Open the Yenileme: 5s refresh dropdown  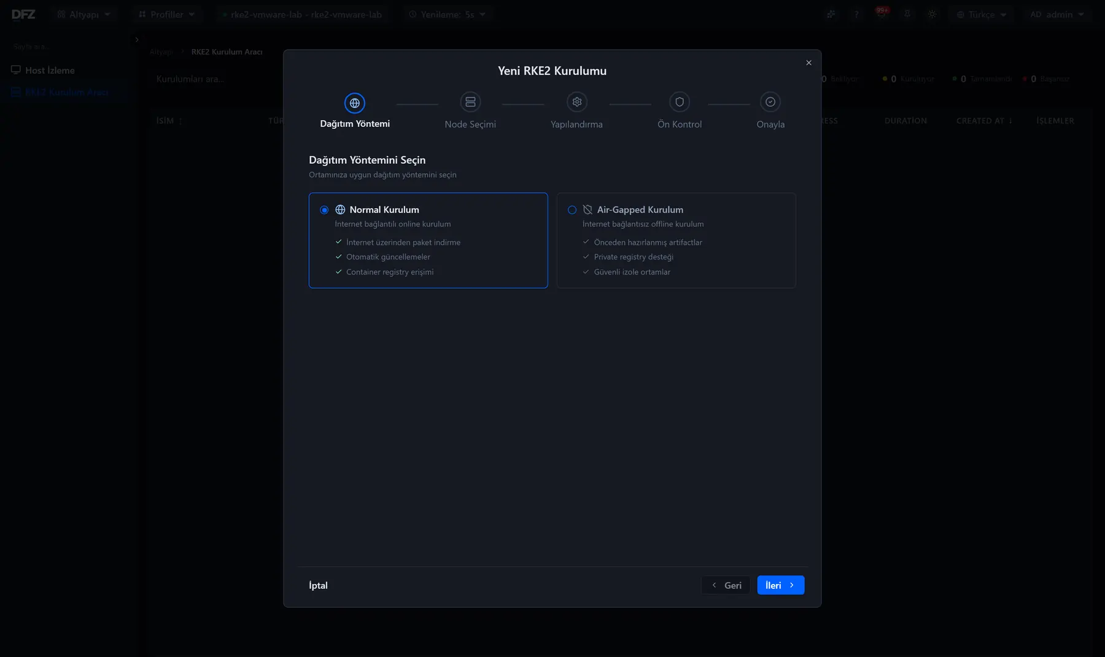click(x=448, y=14)
